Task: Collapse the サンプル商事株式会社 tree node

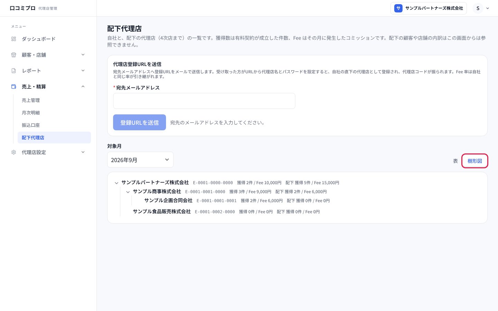Action: coord(128,192)
